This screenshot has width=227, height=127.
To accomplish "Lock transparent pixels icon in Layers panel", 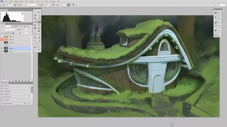I will click(x=5, y=33).
